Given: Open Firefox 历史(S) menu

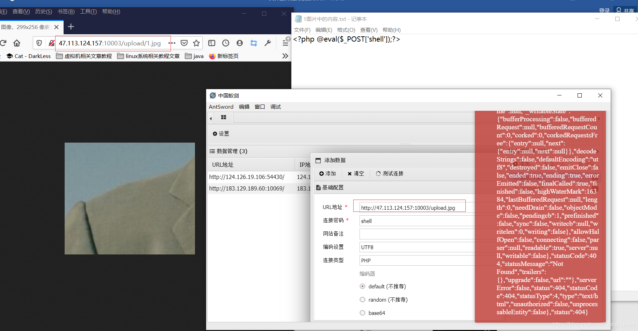Looking at the screenshot, I should (x=44, y=12).
